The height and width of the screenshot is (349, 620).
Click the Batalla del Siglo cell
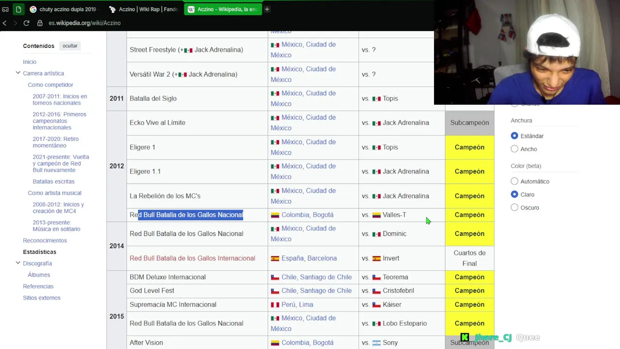197,98
